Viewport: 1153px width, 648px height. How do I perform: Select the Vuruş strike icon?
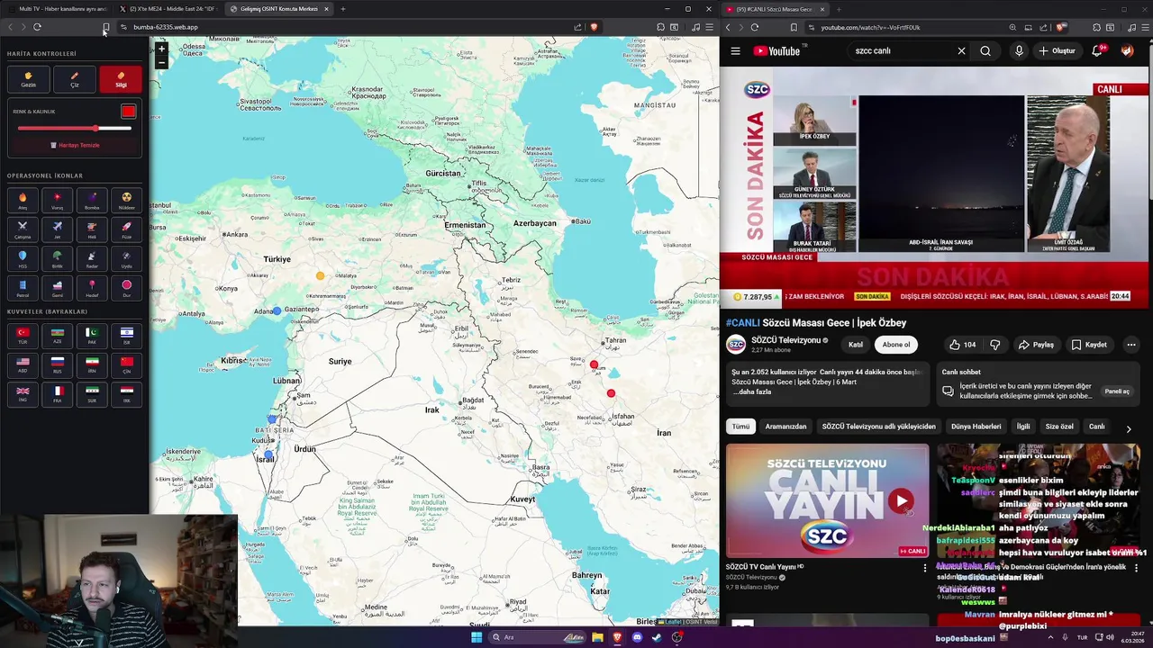[x=58, y=201]
